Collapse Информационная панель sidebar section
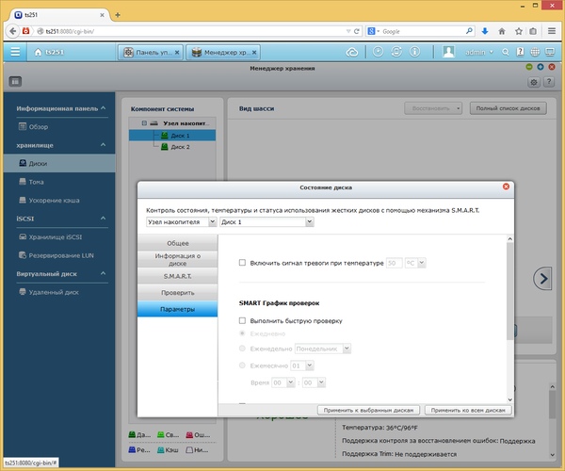565x471 pixels. 103,107
